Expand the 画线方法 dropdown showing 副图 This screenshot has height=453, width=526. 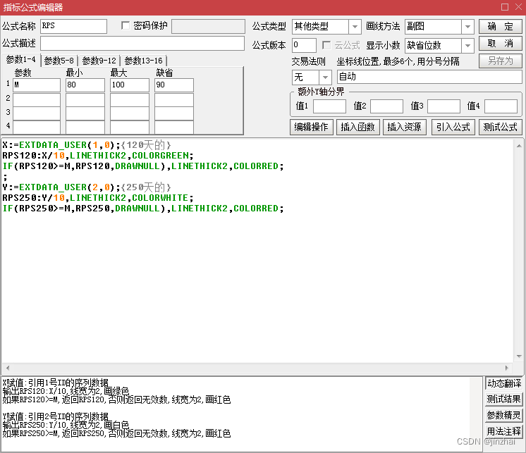tap(467, 27)
